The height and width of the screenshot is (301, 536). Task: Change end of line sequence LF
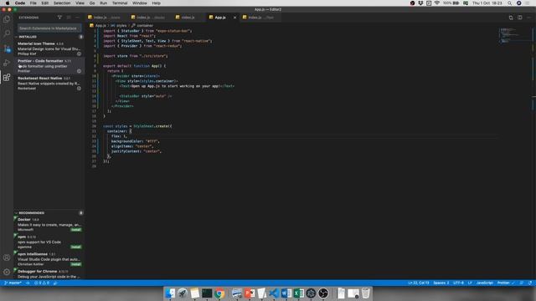470,283
